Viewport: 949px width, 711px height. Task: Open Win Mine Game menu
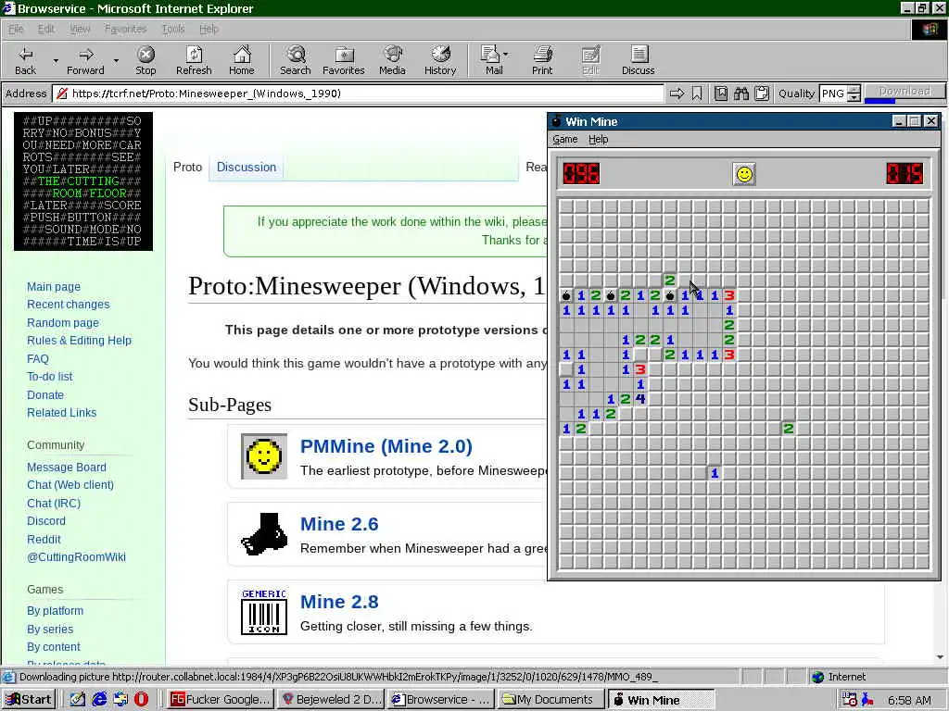tap(564, 139)
